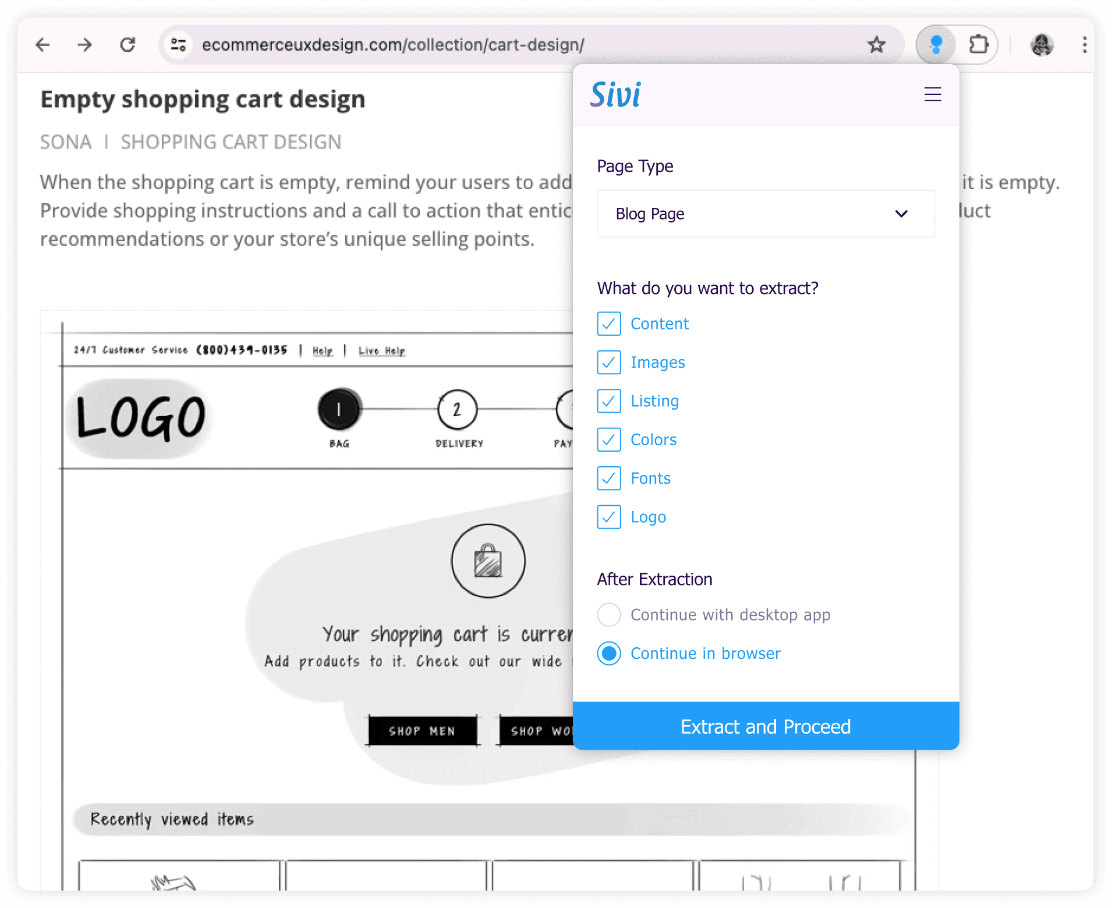This screenshot has height=908, width=1112.
Task: Click the customer service phone number
Action: (242, 350)
